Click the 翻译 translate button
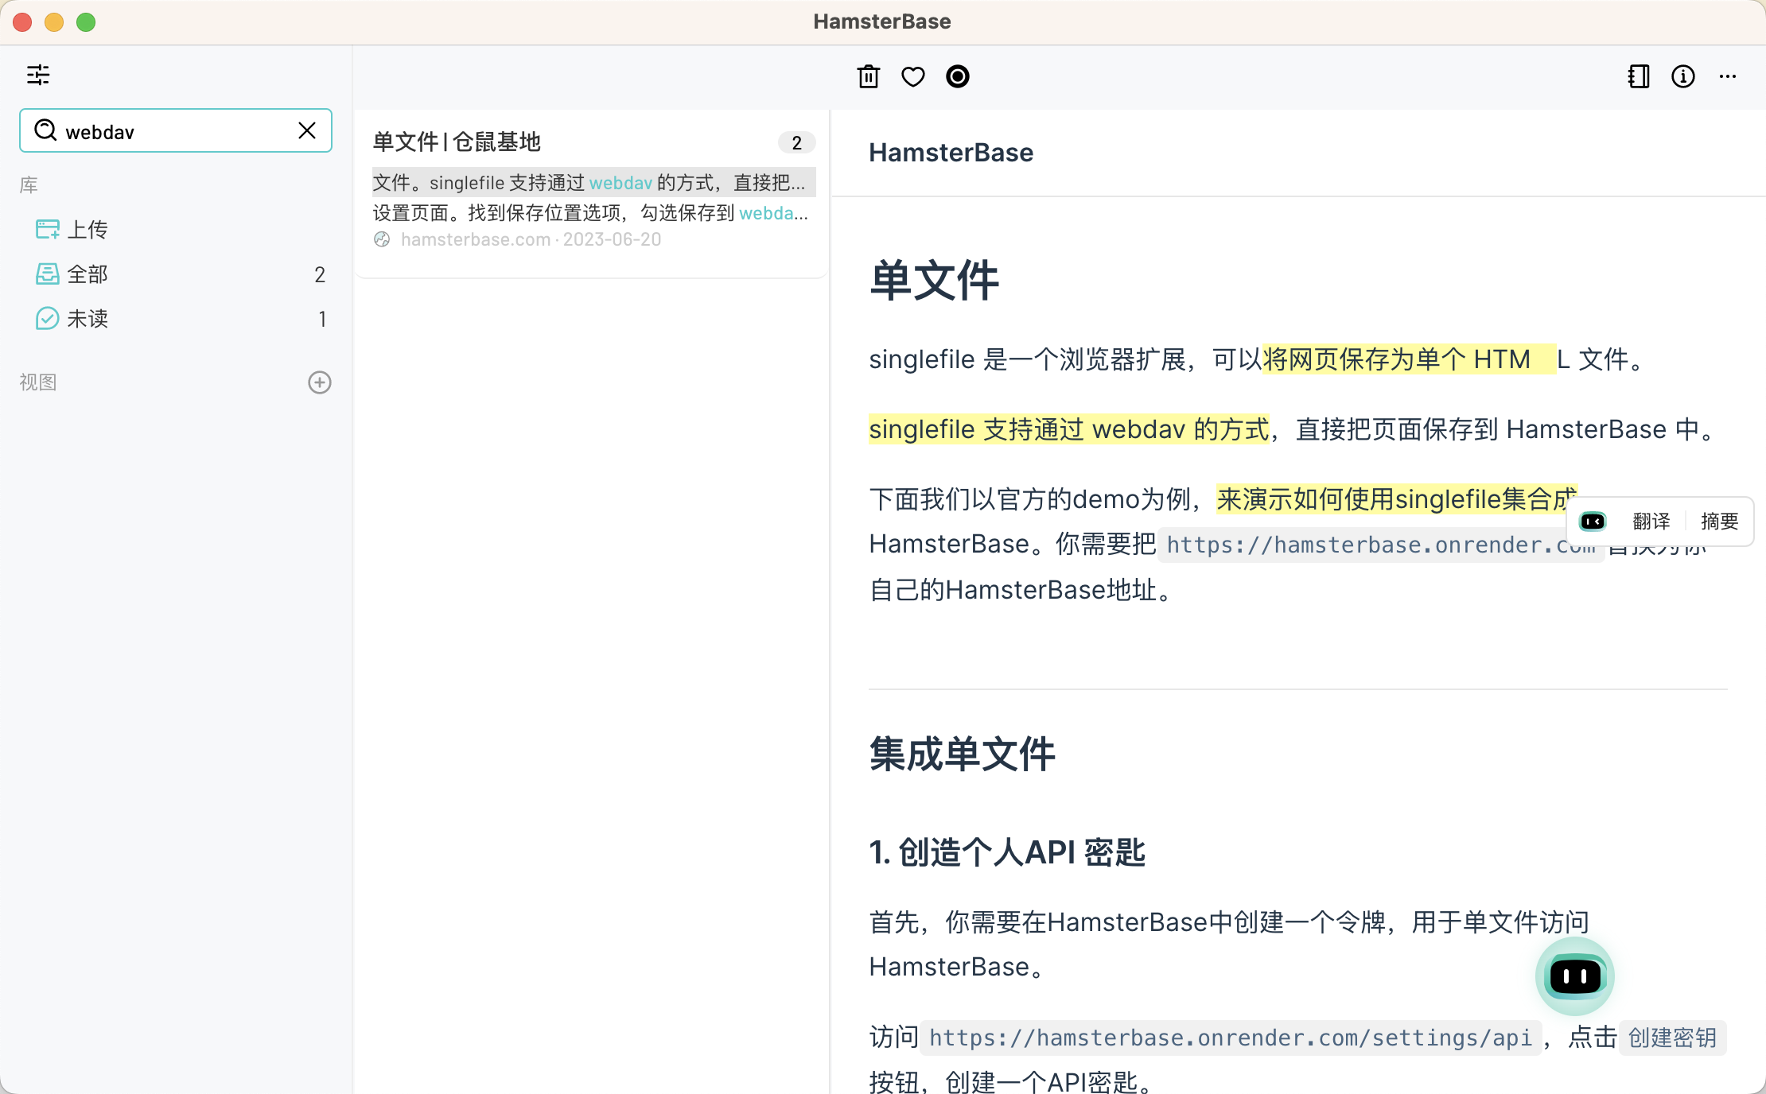 (x=1651, y=522)
